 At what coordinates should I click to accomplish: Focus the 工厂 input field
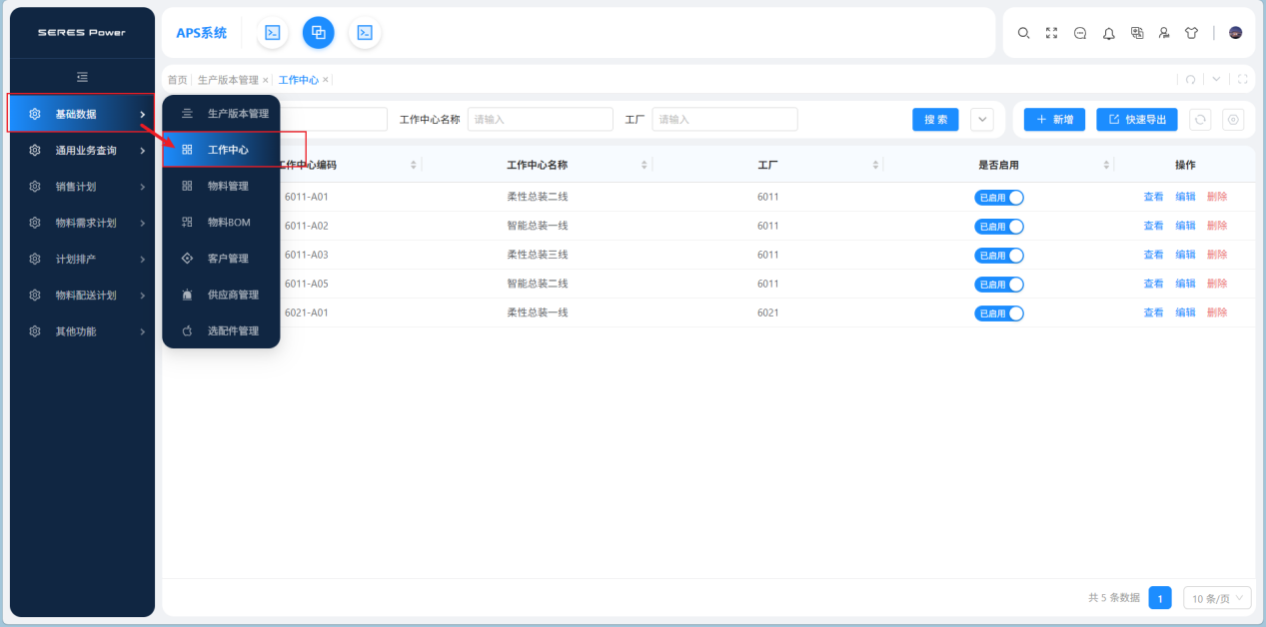pos(724,120)
